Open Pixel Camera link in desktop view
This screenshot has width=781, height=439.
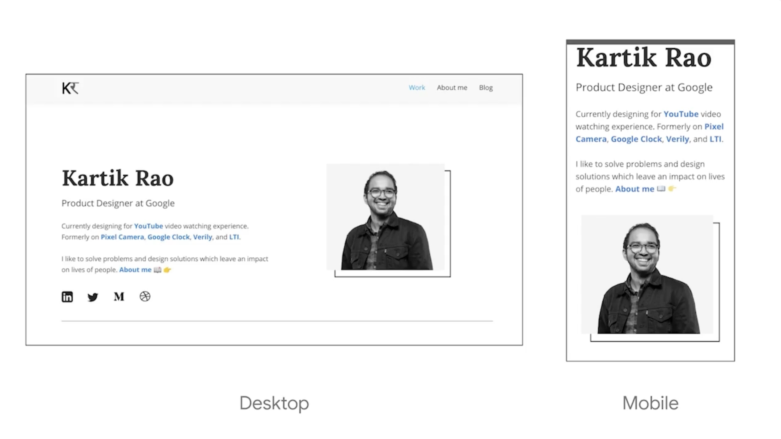point(122,237)
